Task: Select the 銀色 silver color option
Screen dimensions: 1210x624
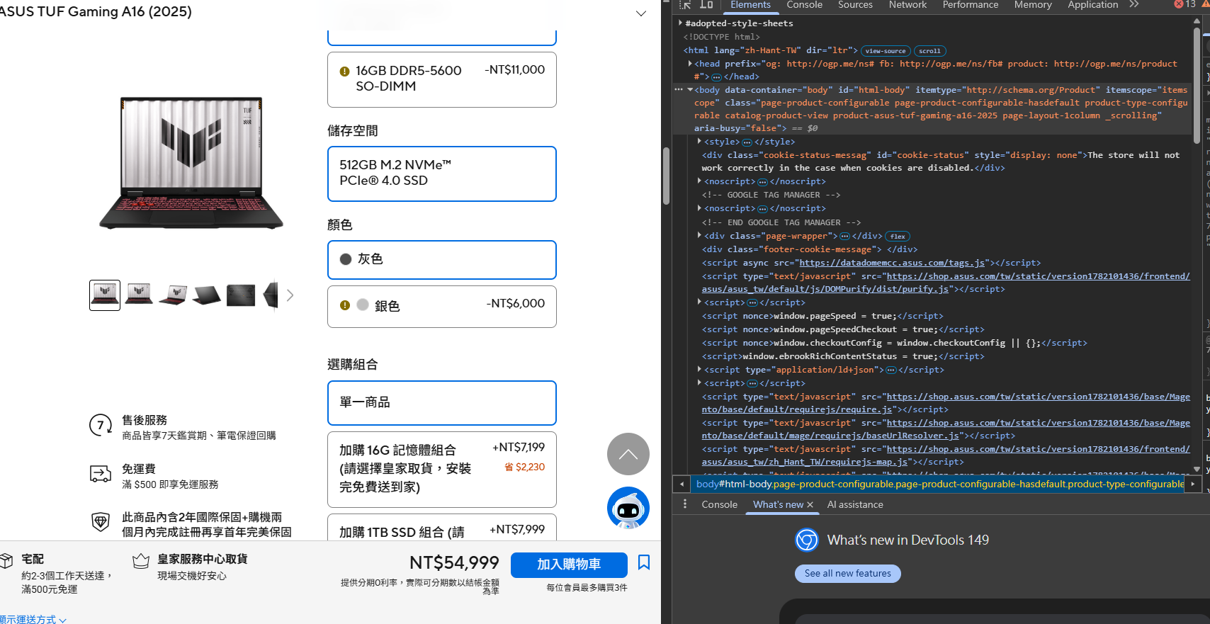Action: pos(442,307)
